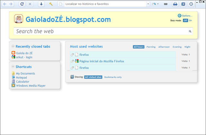The height and width of the screenshot is (135, 206).
Task: Click the Calculator shortcut icon
Action: pos(13,81)
